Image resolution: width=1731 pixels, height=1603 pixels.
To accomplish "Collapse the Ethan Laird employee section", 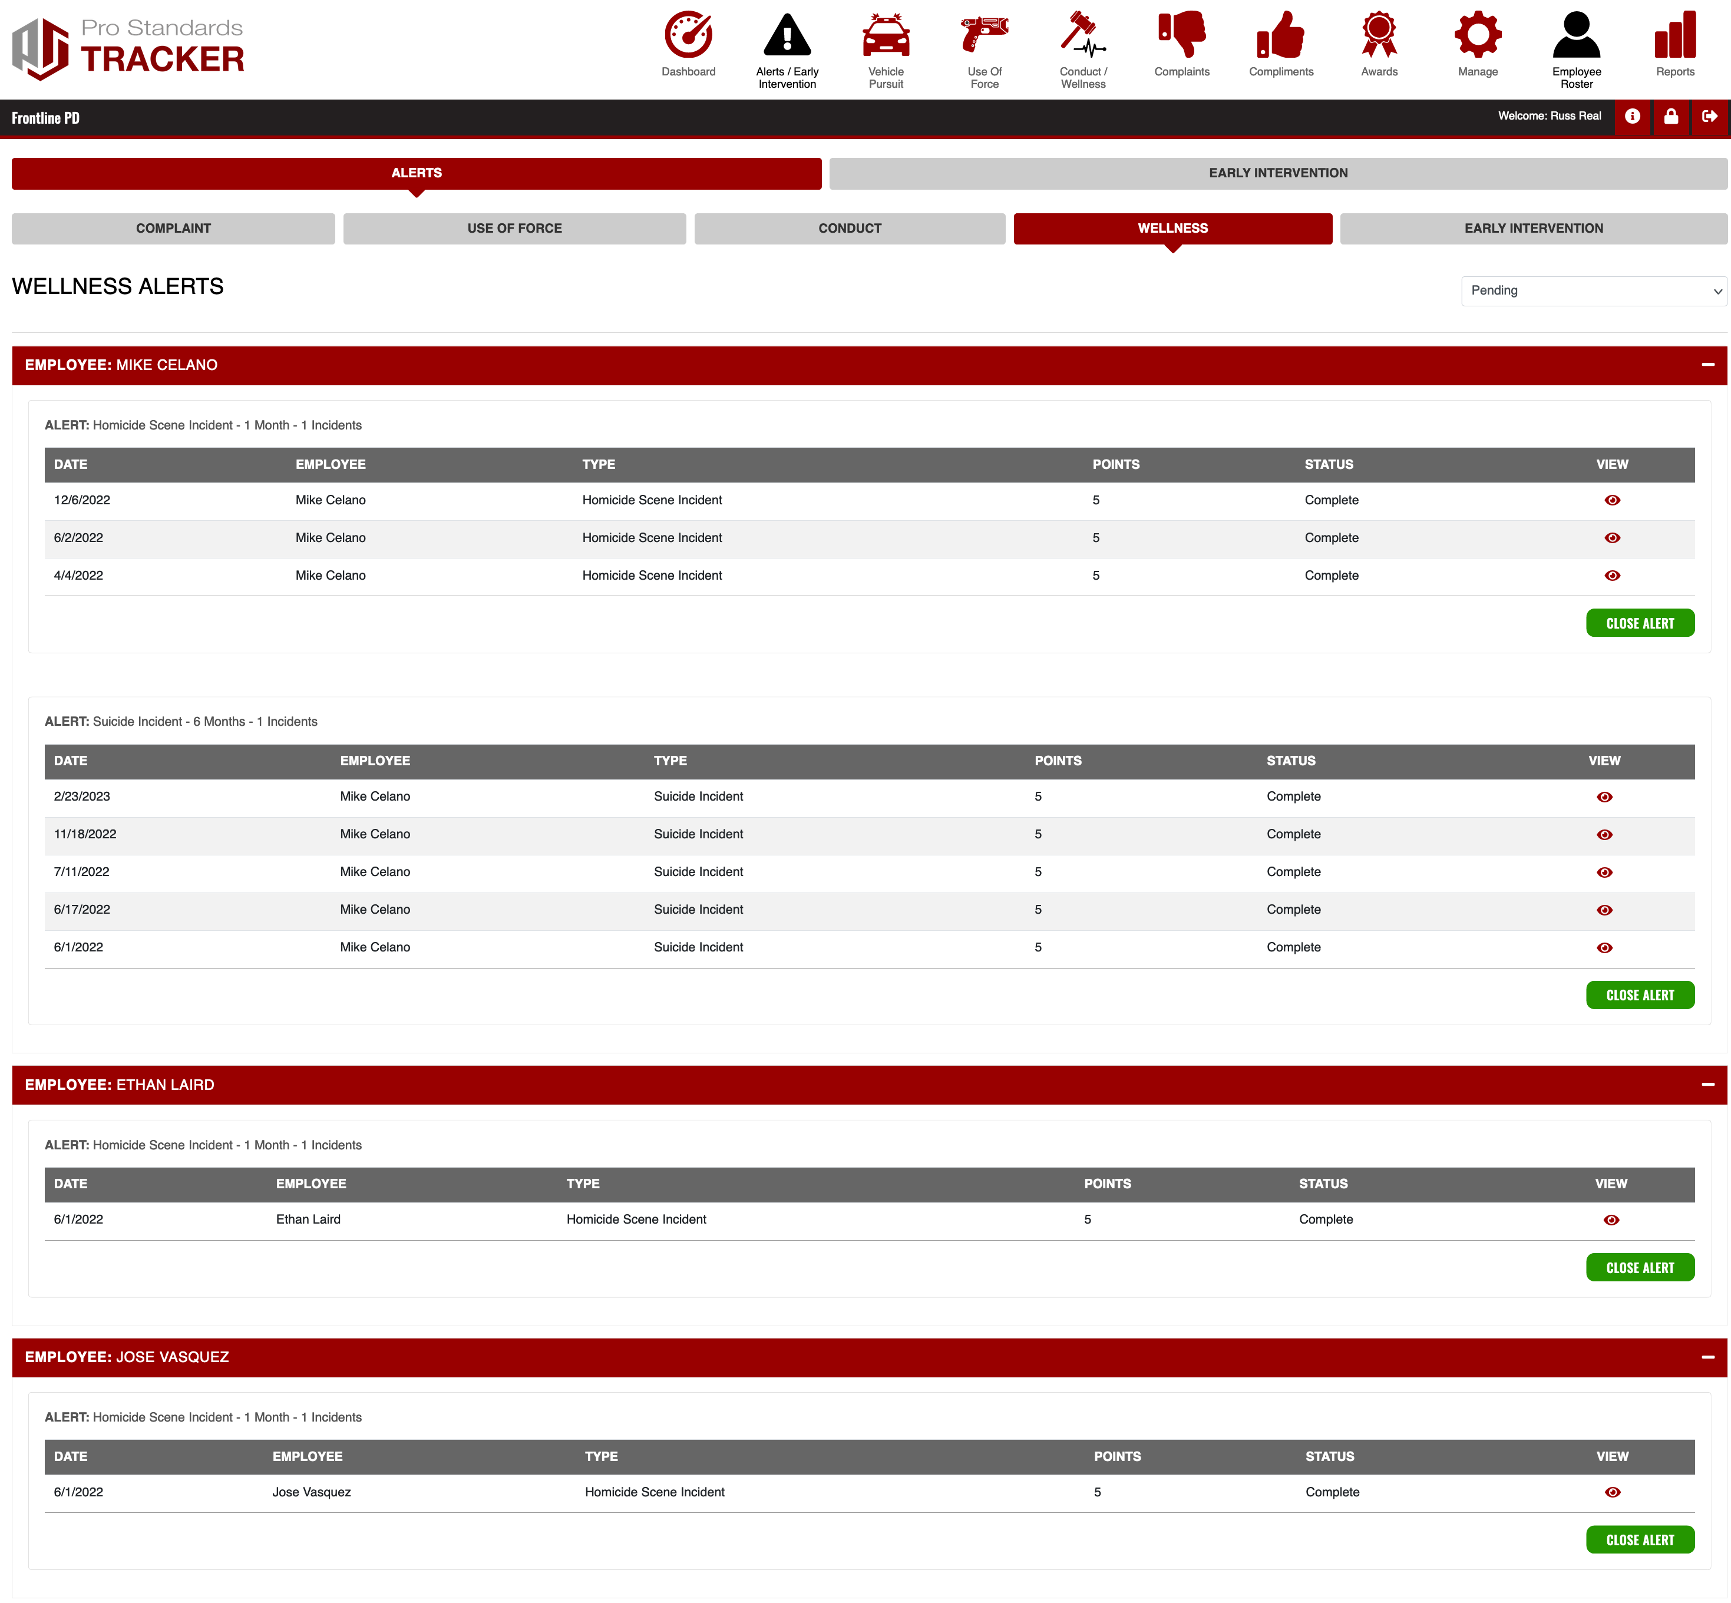I will pyautogui.click(x=1707, y=1085).
